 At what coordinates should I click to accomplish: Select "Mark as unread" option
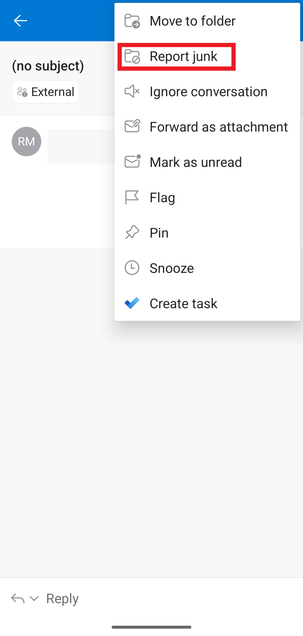click(196, 162)
